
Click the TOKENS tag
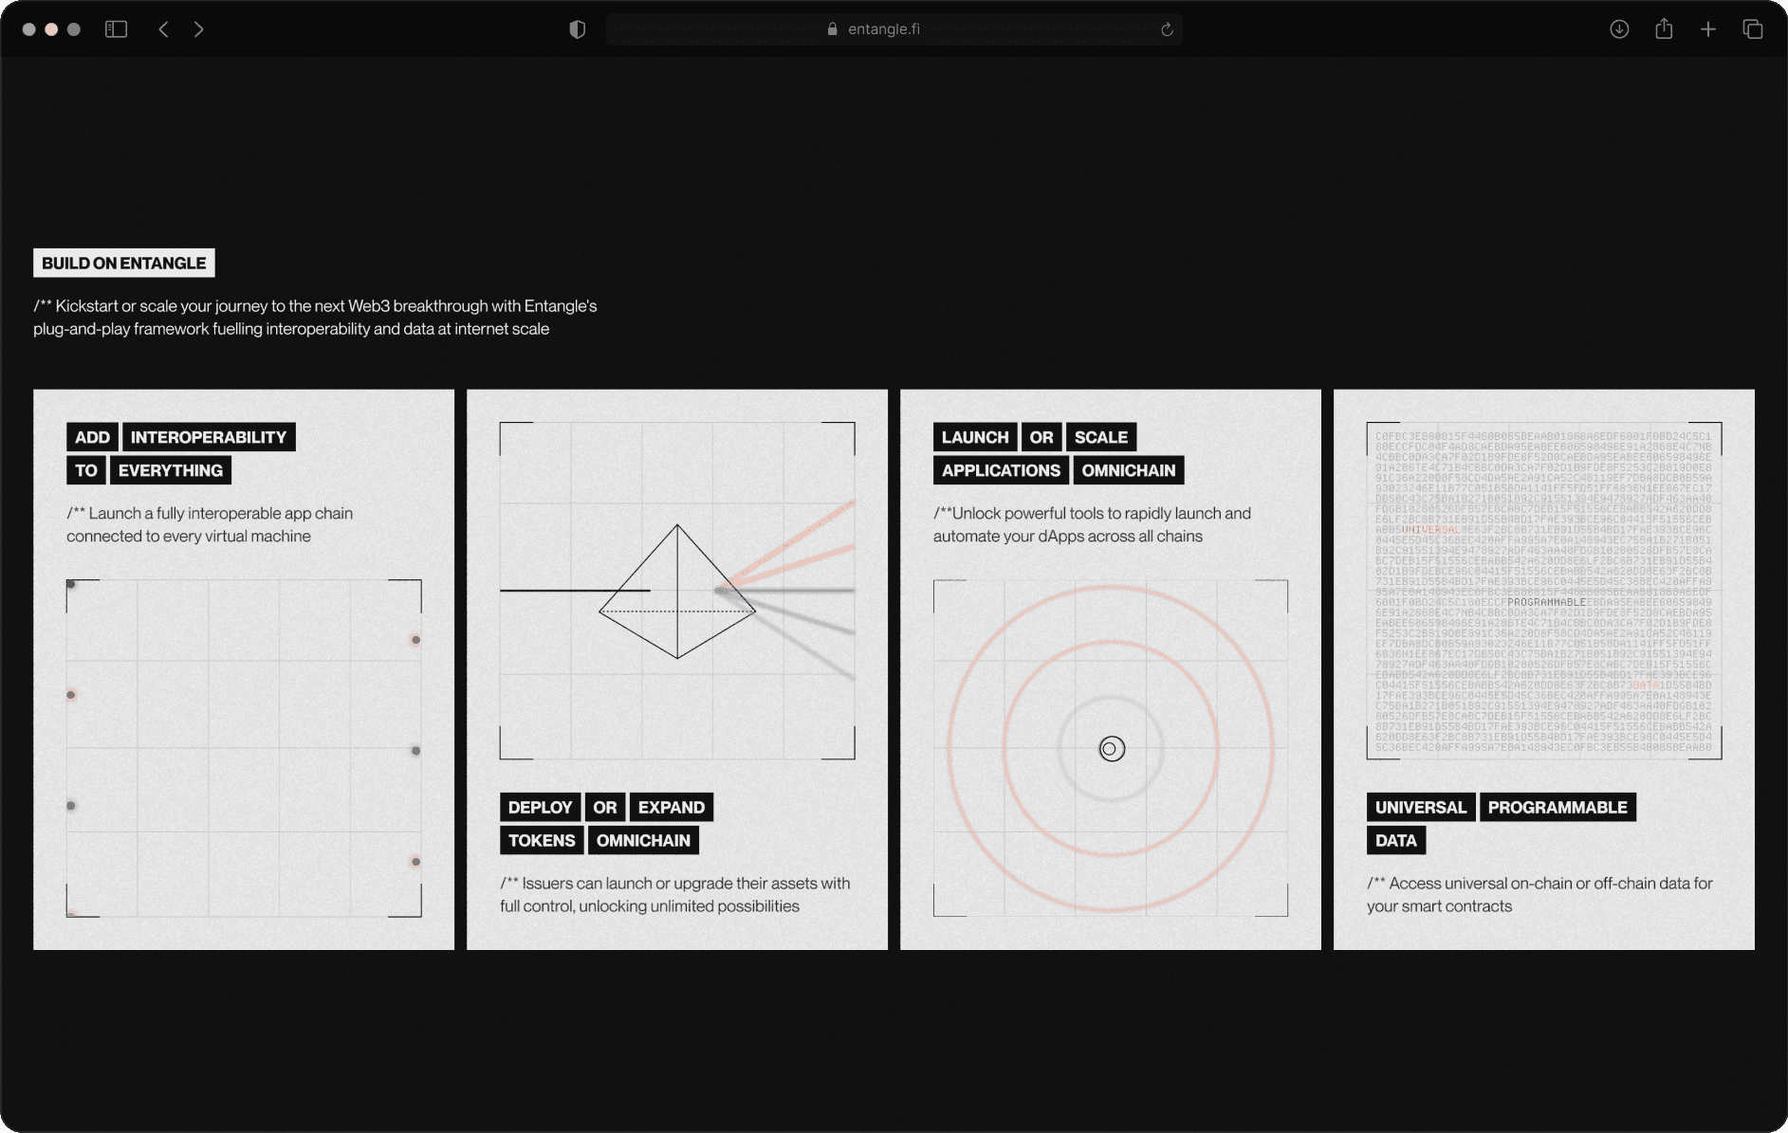(542, 840)
